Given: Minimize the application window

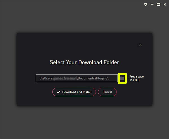Looking at the screenshot, I should click(152, 4).
